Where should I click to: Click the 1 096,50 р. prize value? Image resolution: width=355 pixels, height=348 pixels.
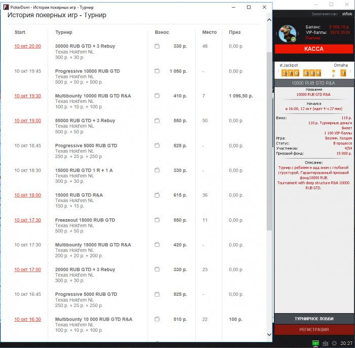241,96
